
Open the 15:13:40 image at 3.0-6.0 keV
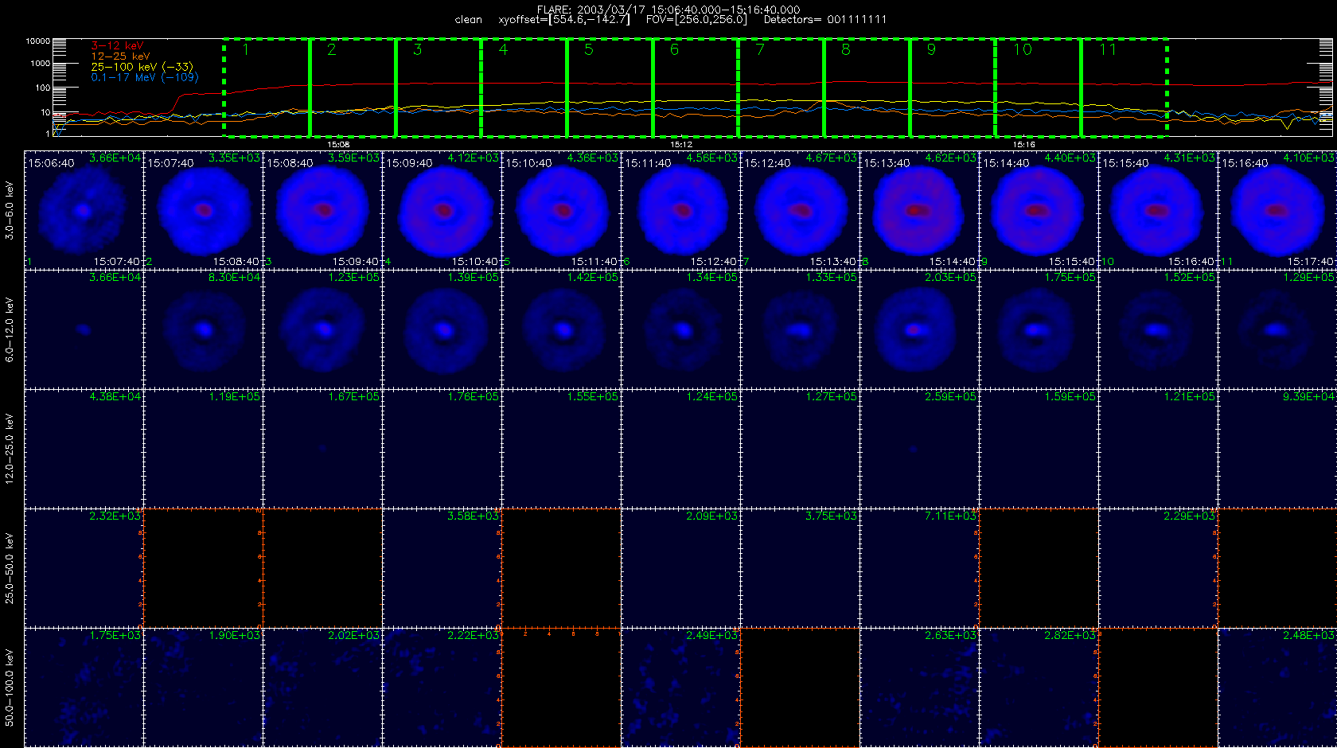(919, 210)
